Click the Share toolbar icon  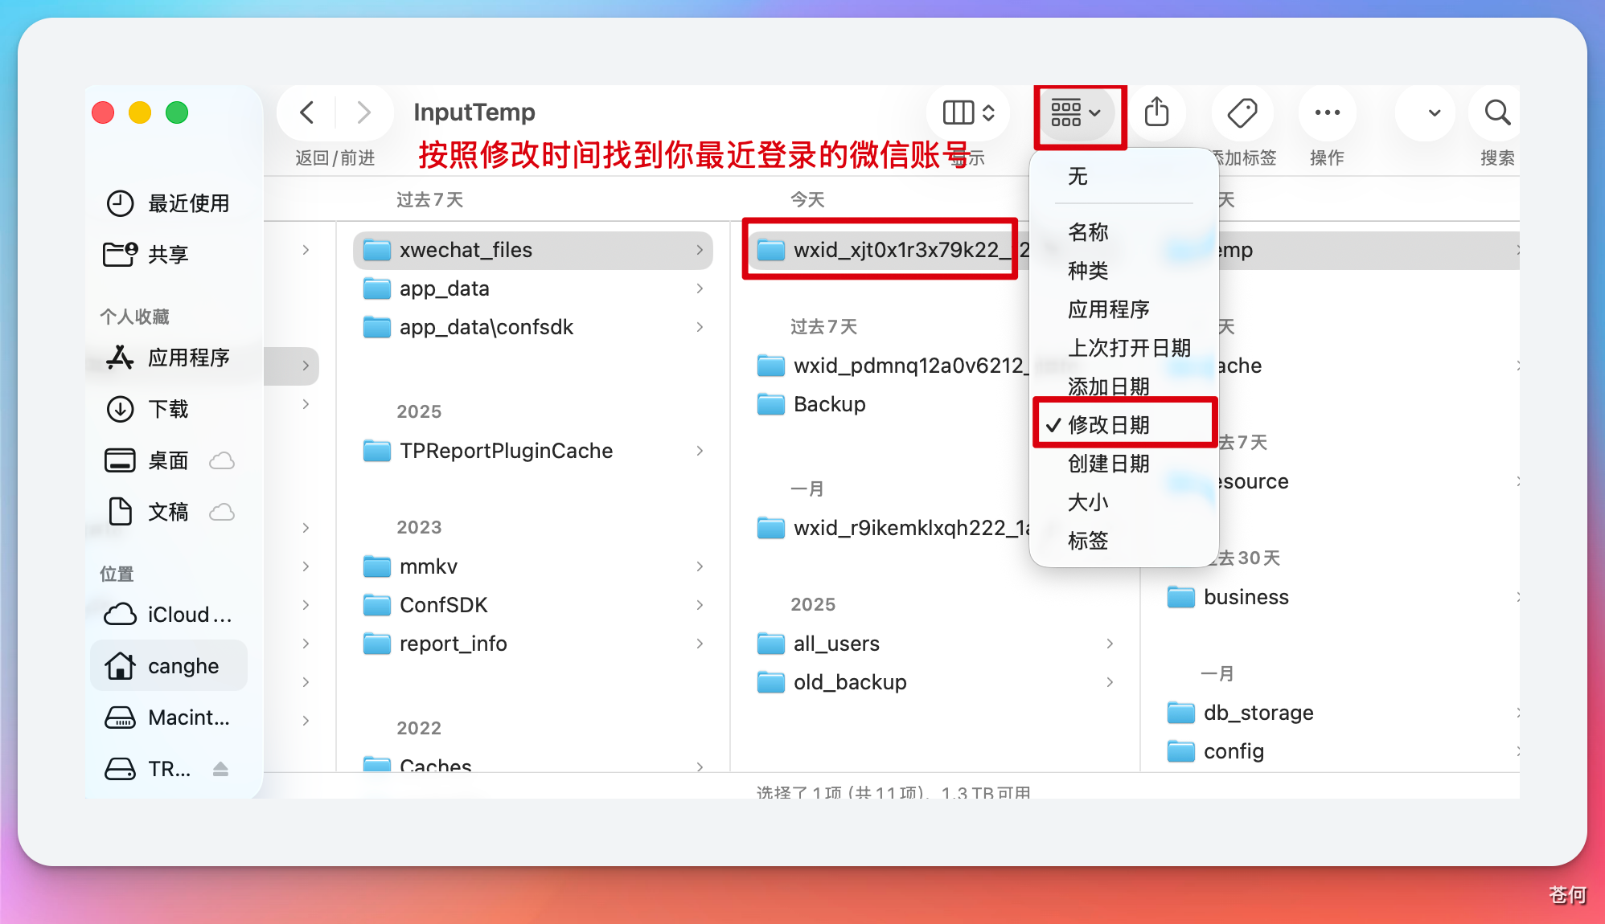[1157, 112]
